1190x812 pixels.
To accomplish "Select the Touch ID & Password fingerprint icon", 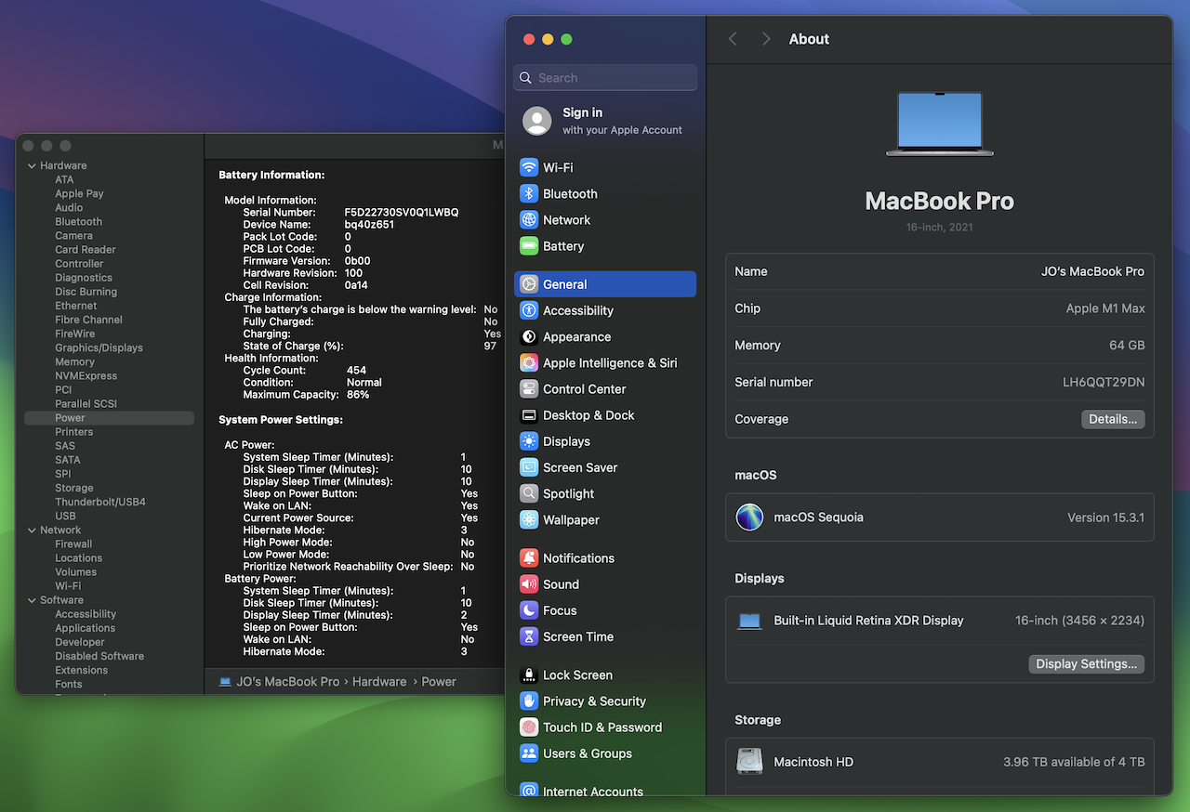I will point(529,727).
